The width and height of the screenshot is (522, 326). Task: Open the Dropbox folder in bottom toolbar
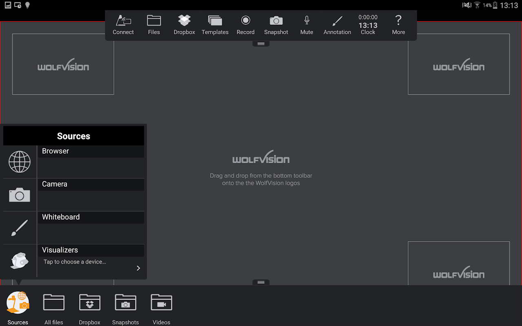pyautogui.click(x=90, y=309)
